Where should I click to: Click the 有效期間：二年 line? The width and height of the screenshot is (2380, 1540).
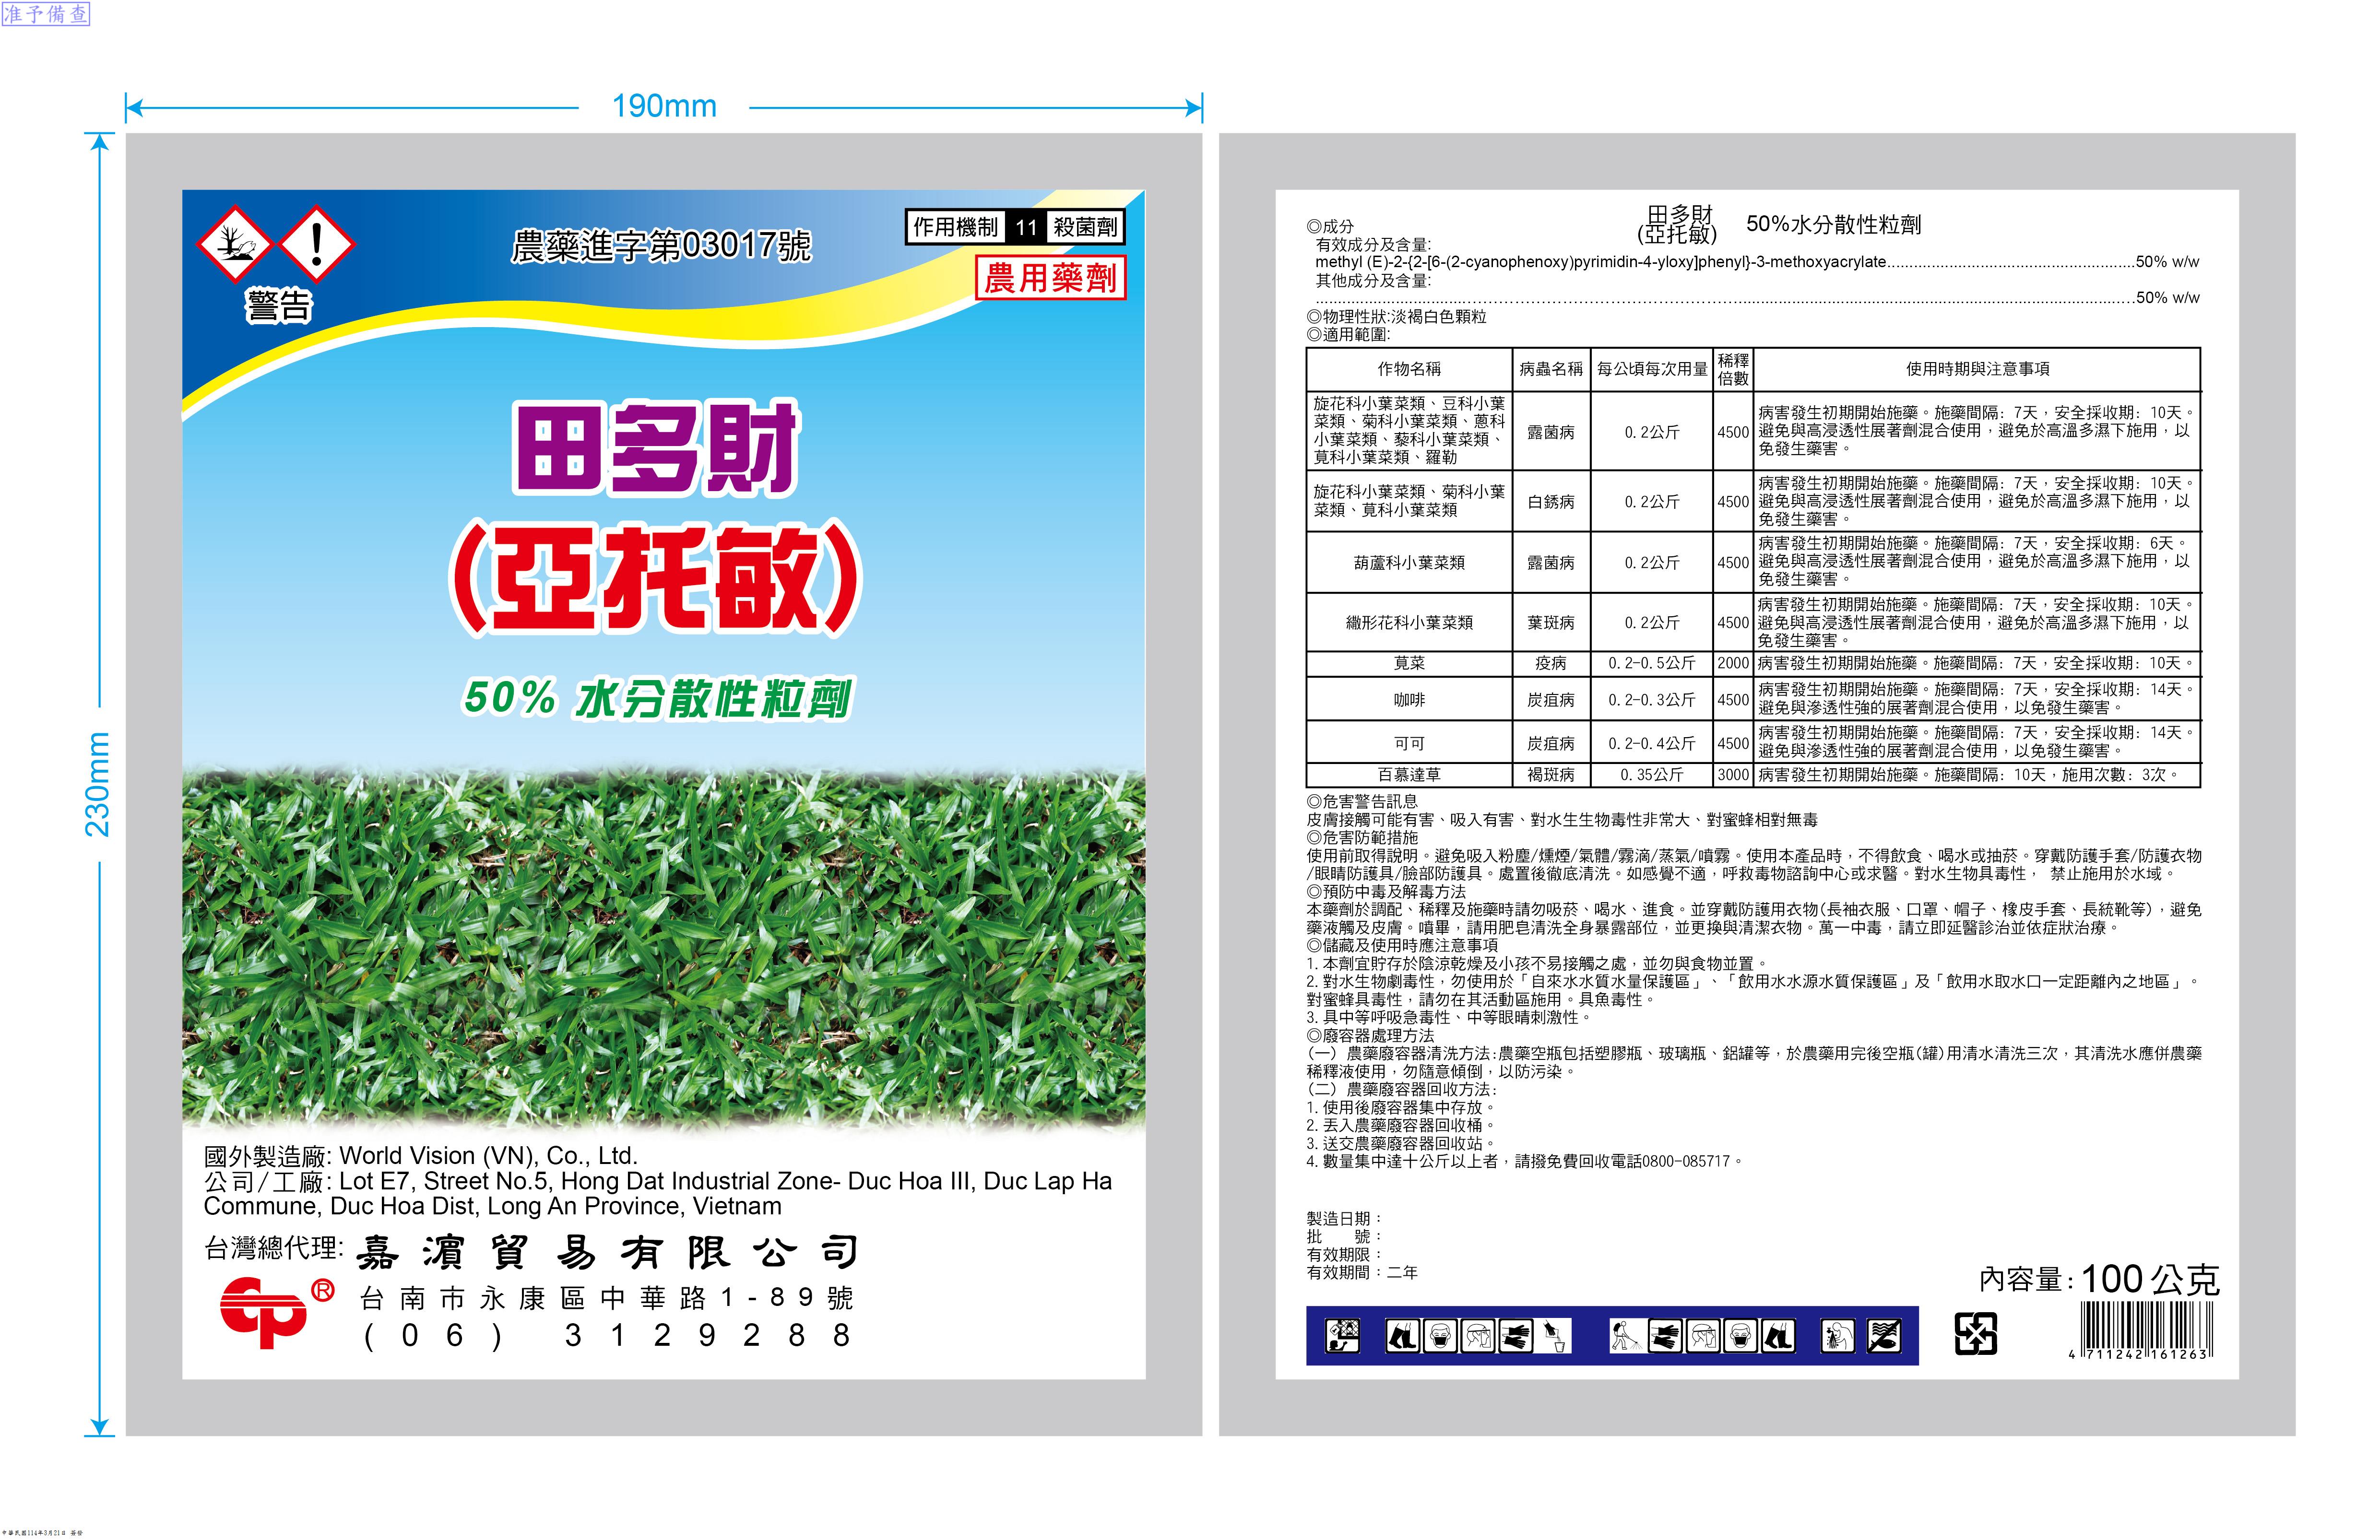click(x=1362, y=1272)
